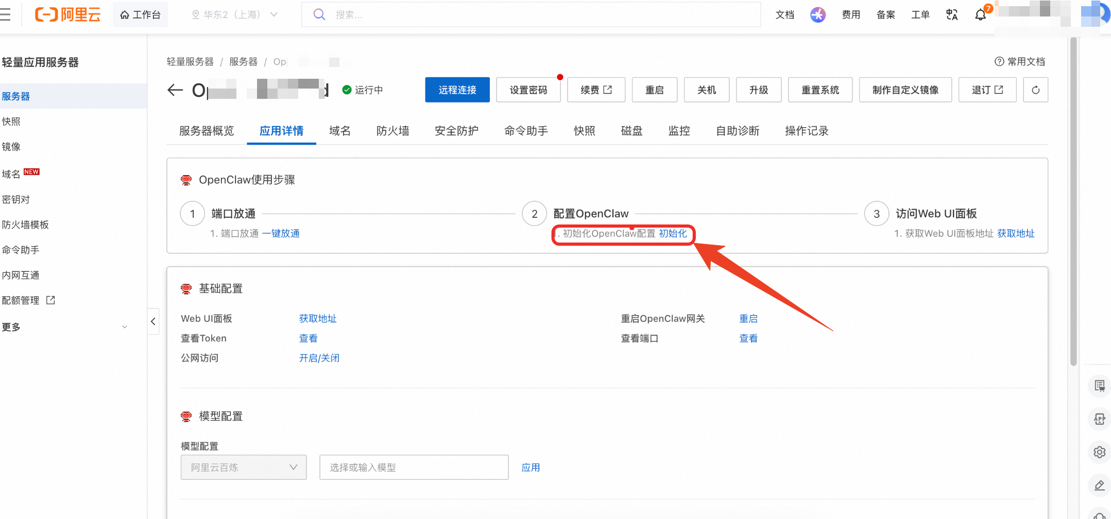Expand the 华东2（上海） region selector
1111x519 pixels.
234,15
